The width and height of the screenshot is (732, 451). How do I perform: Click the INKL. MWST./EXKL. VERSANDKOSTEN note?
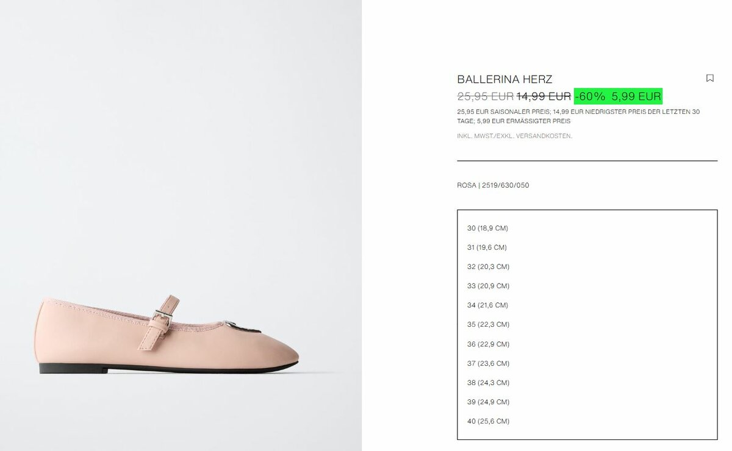click(514, 136)
